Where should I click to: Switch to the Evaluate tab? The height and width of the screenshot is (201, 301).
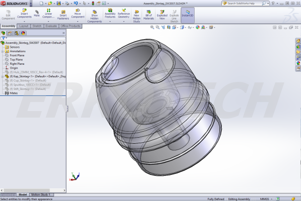51,26
